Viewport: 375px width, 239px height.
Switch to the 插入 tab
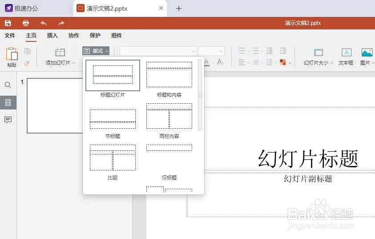(52, 36)
